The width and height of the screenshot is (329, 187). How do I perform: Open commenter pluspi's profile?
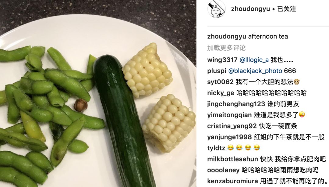[x=217, y=71]
